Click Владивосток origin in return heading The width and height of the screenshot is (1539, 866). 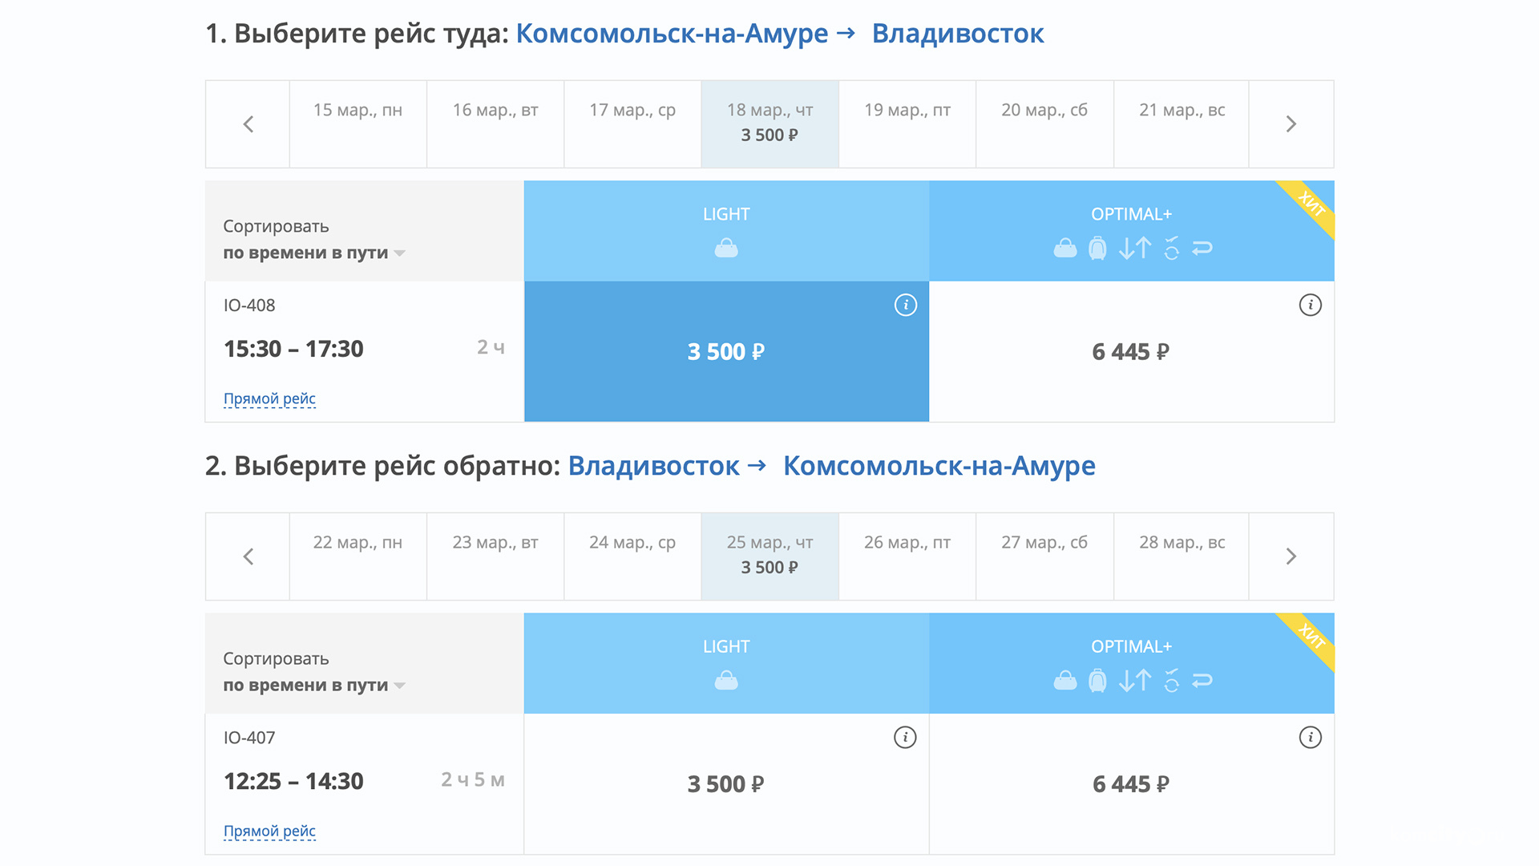click(x=653, y=466)
